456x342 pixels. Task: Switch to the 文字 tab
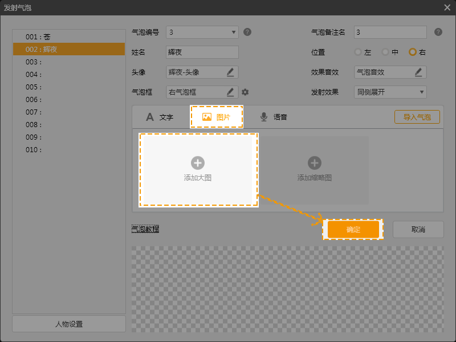[160, 117]
